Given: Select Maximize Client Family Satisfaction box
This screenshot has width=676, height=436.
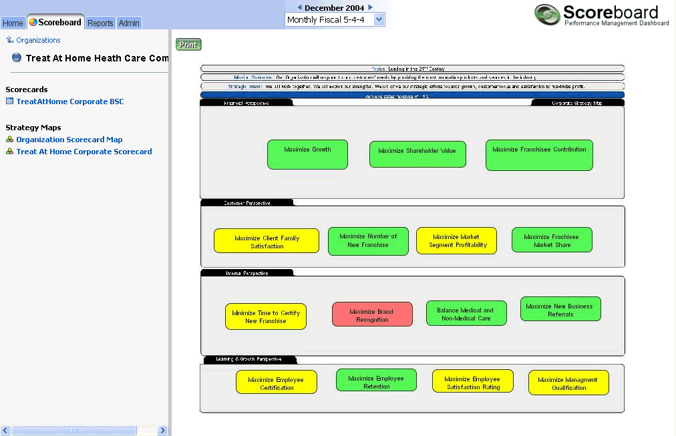Looking at the screenshot, I should pyautogui.click(x=267, y=240).
